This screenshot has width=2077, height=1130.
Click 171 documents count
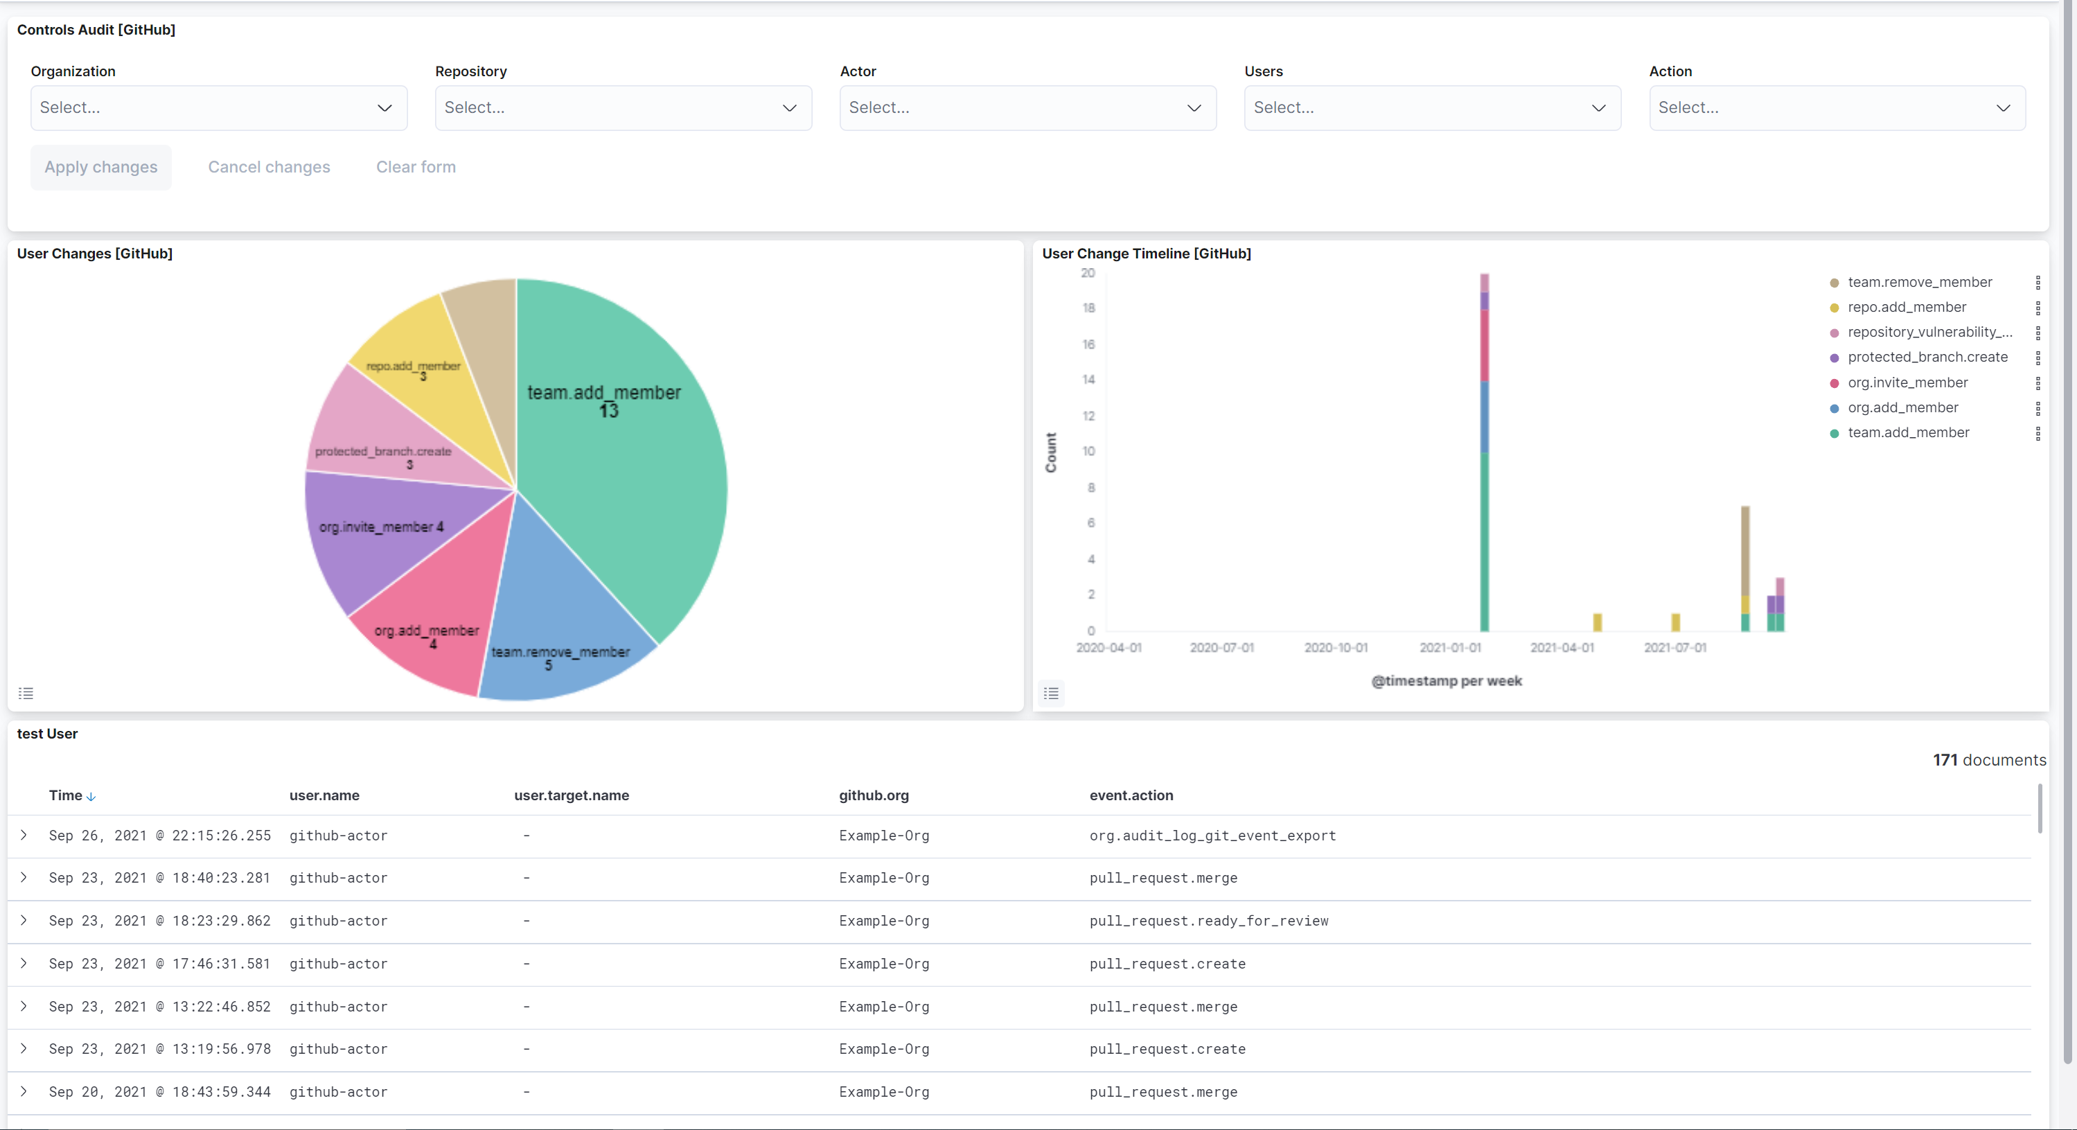coord(1989,760)
